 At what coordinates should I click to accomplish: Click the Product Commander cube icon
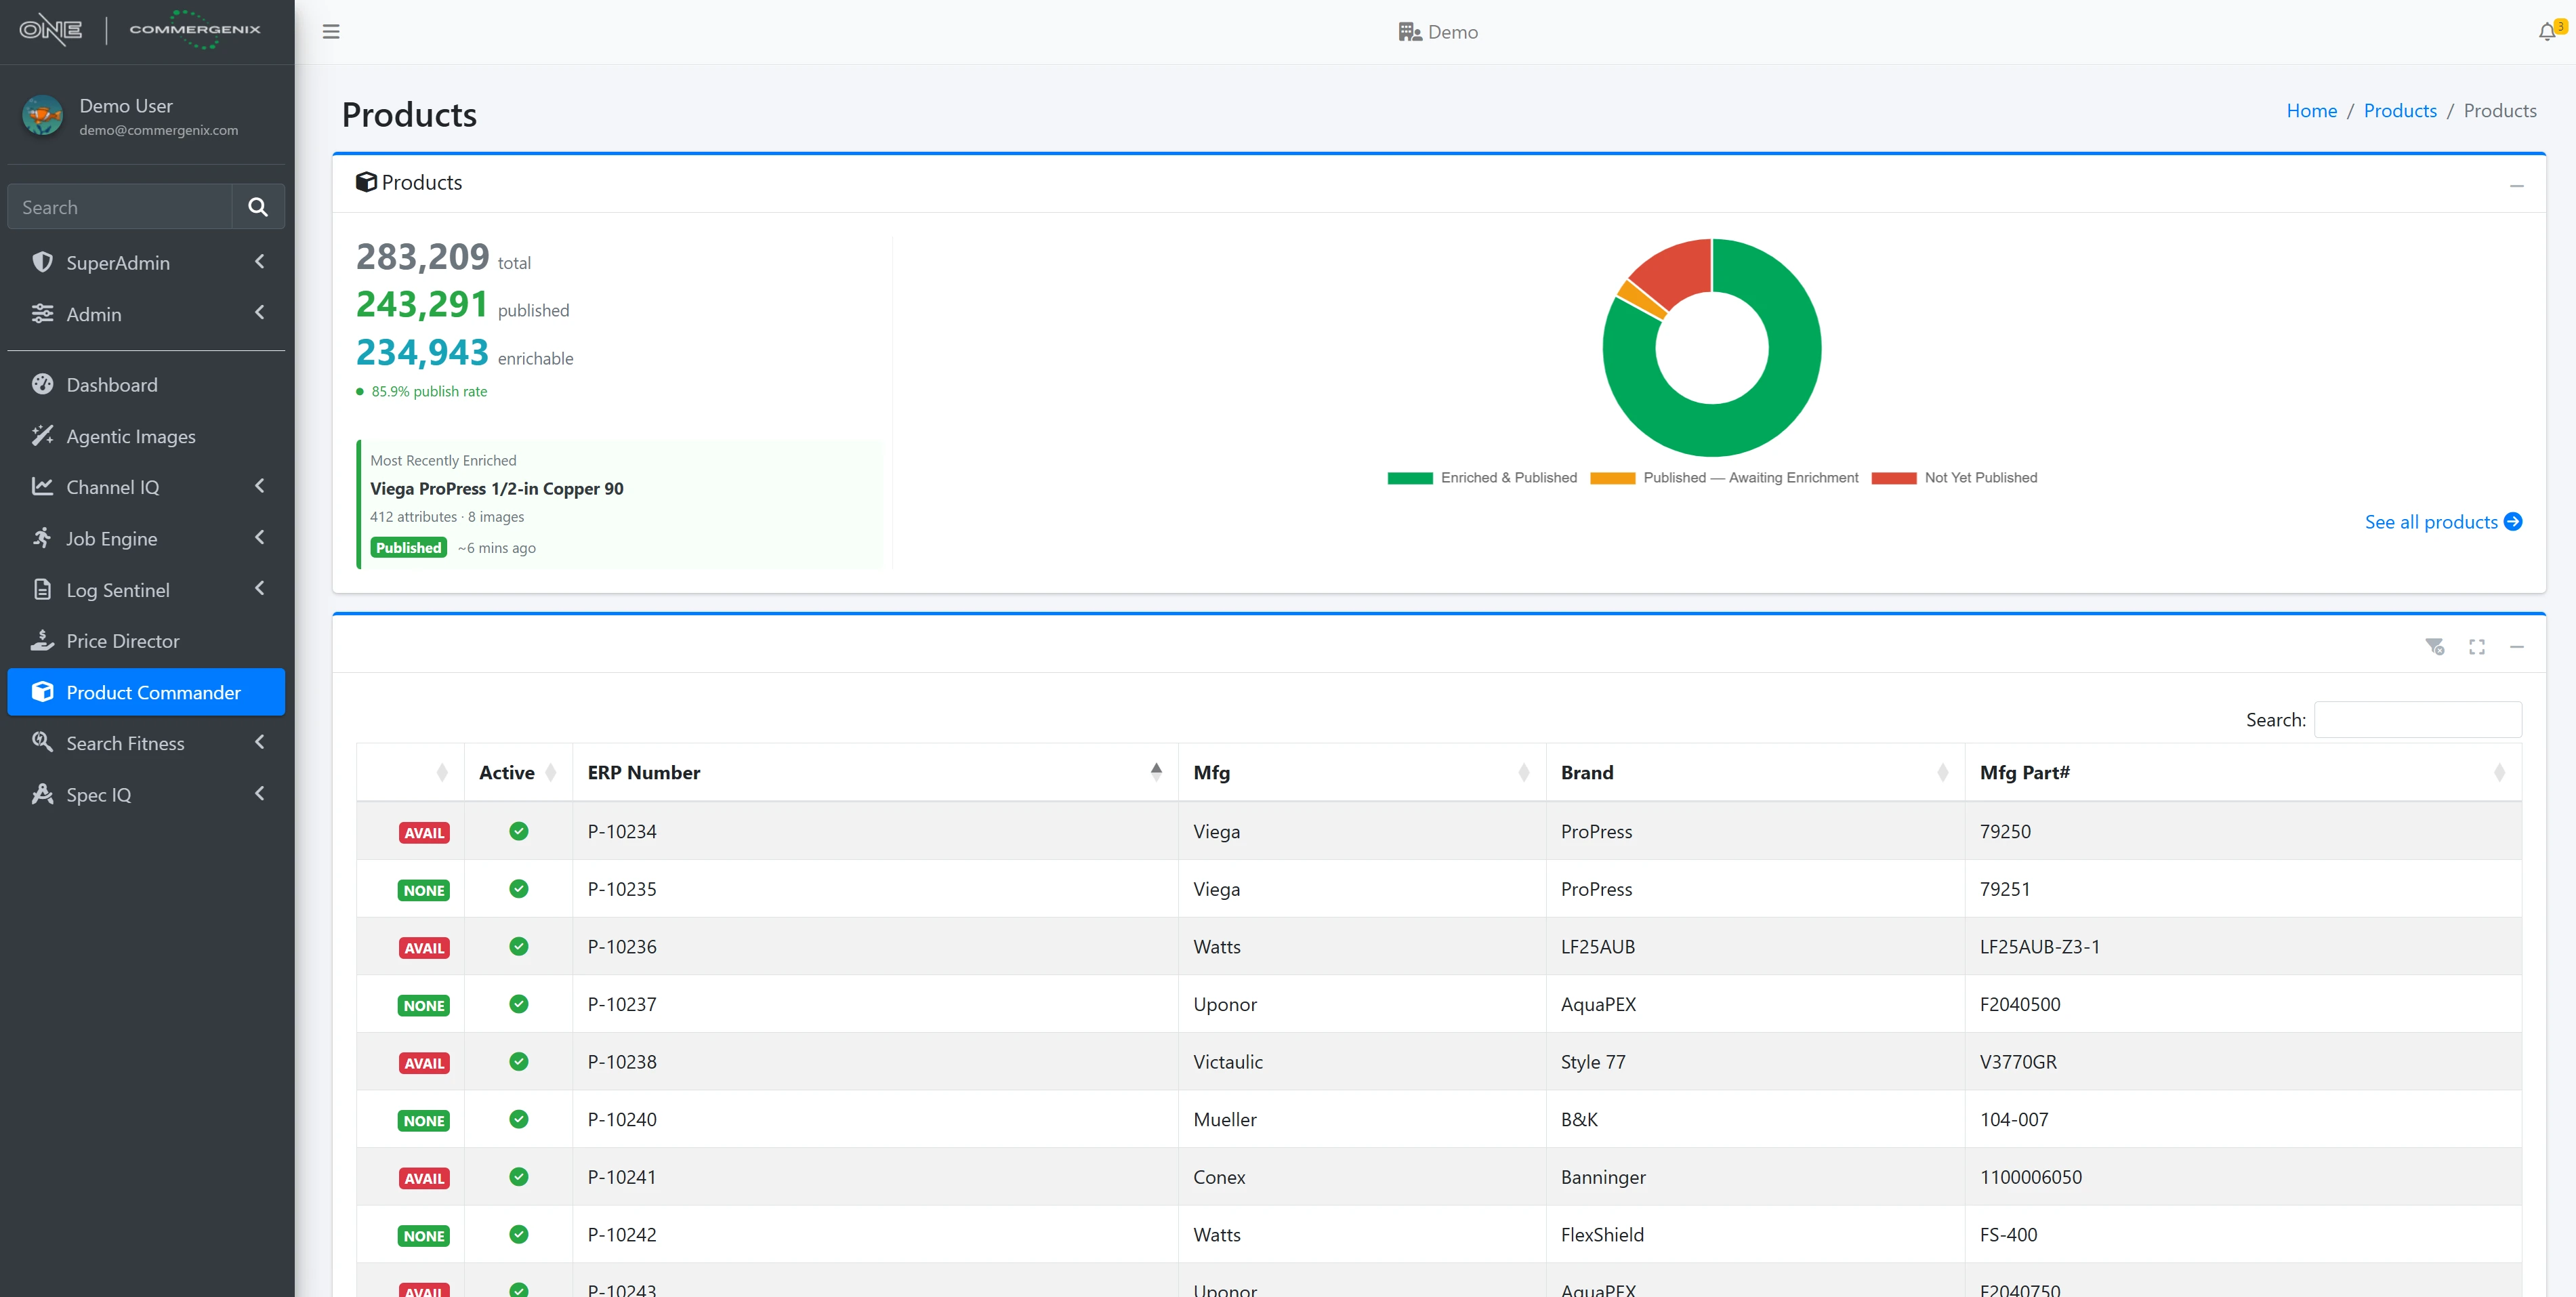[42, 692]
